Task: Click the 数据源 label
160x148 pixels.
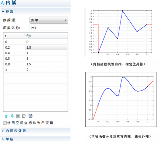Action: 9,20
